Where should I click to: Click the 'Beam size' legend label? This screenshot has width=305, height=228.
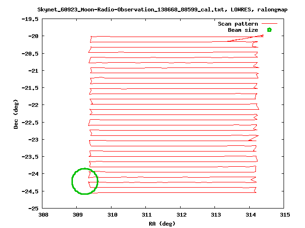pyautogui.click(x=243, y=30)
